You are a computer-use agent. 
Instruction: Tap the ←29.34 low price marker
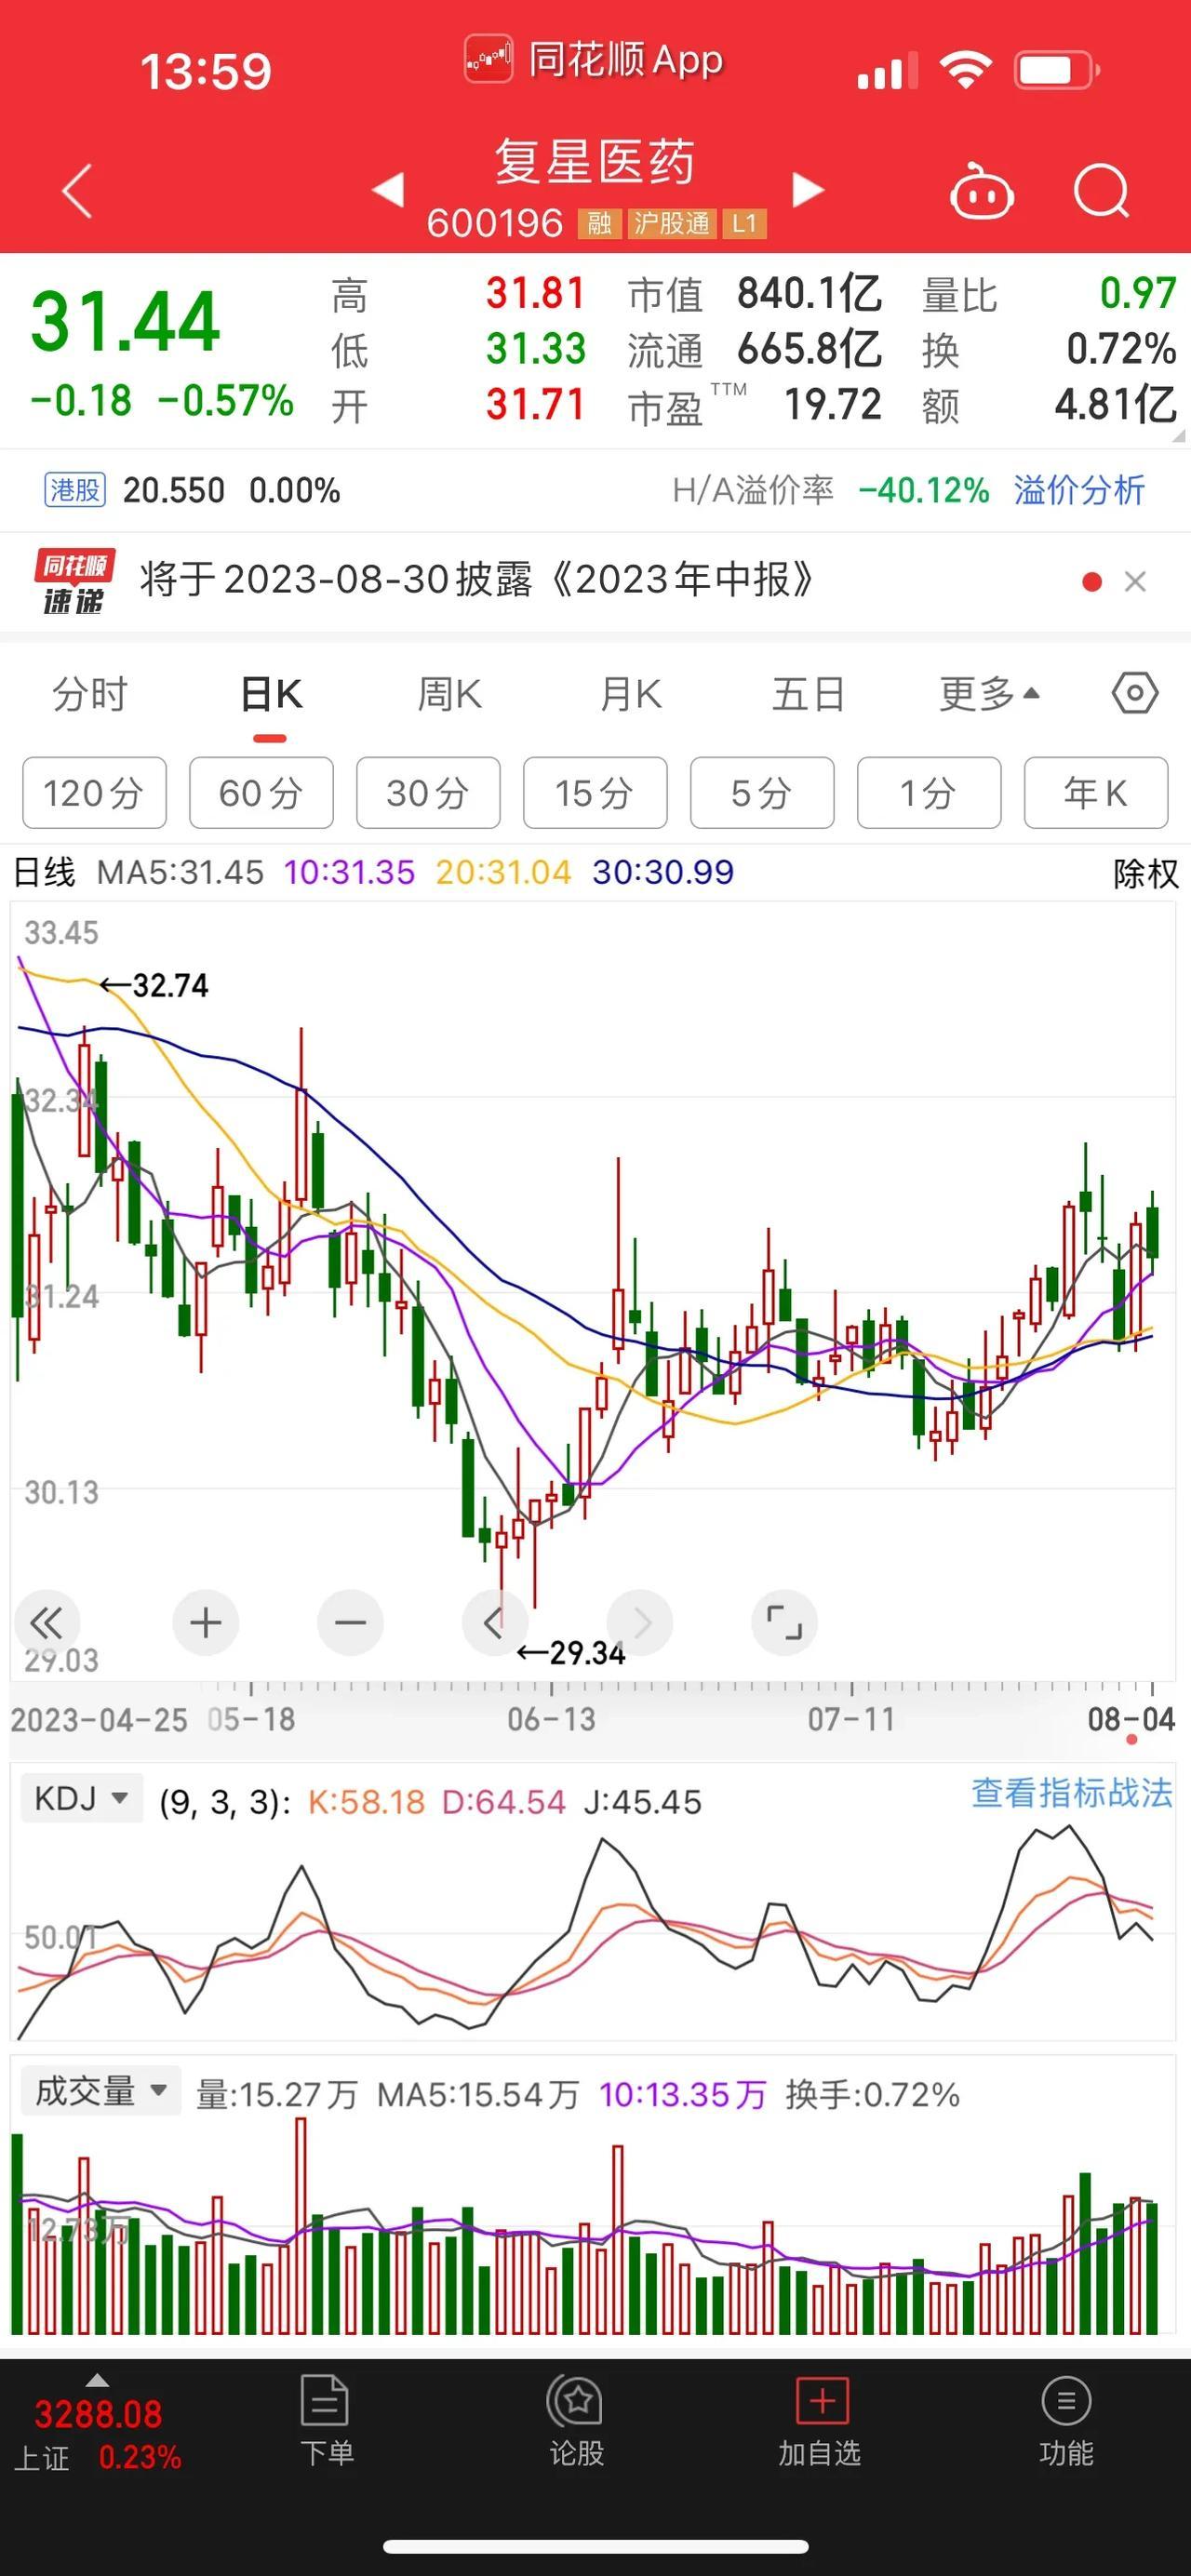(x=571, y=1654)
